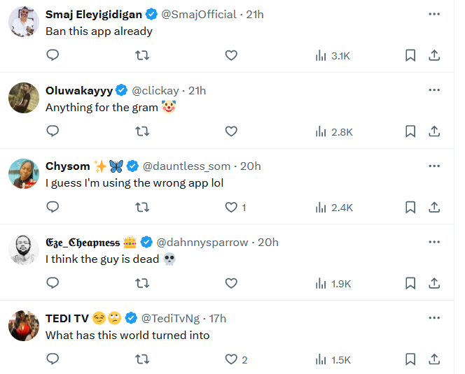The height and width of the screenshot is (374, 465).
Task: Open TEDI TV's profile picture
Action: point(23,325)
